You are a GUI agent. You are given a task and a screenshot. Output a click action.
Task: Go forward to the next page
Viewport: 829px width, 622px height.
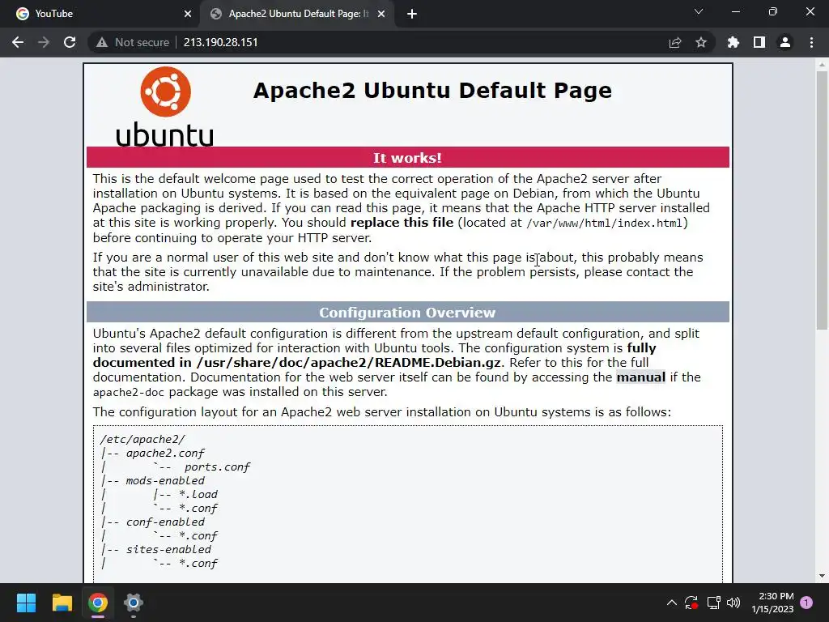(x=44, y=42)
